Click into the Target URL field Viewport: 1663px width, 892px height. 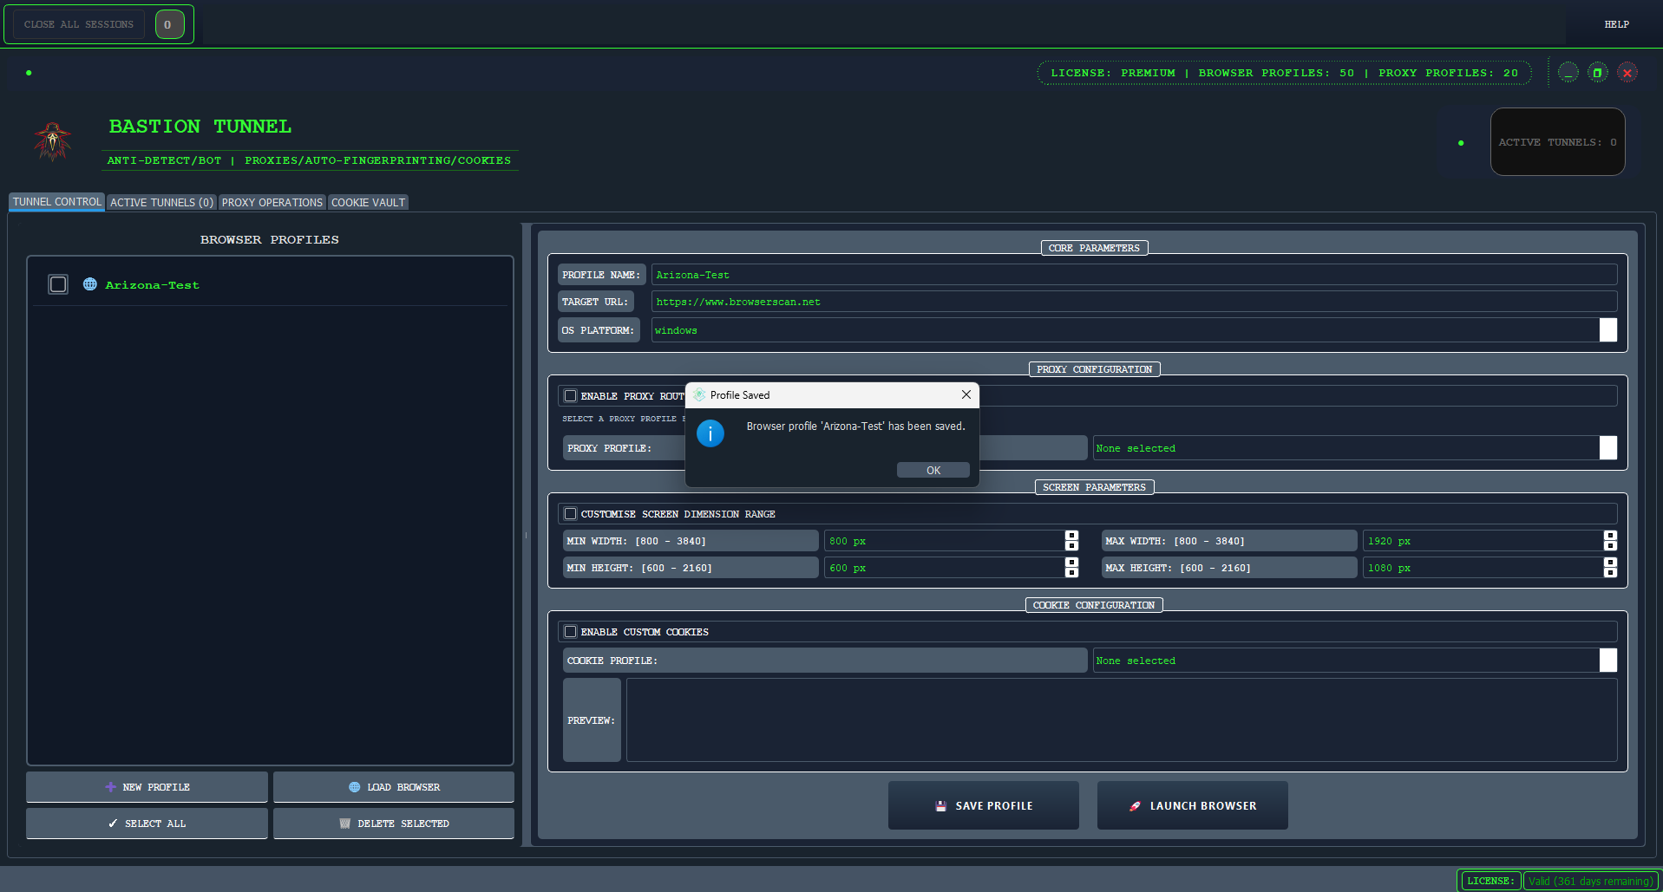[1134, 302]
